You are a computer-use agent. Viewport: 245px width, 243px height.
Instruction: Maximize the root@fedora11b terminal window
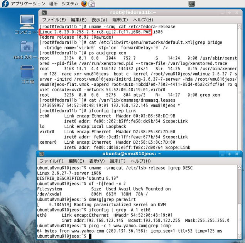coord(230,13)
